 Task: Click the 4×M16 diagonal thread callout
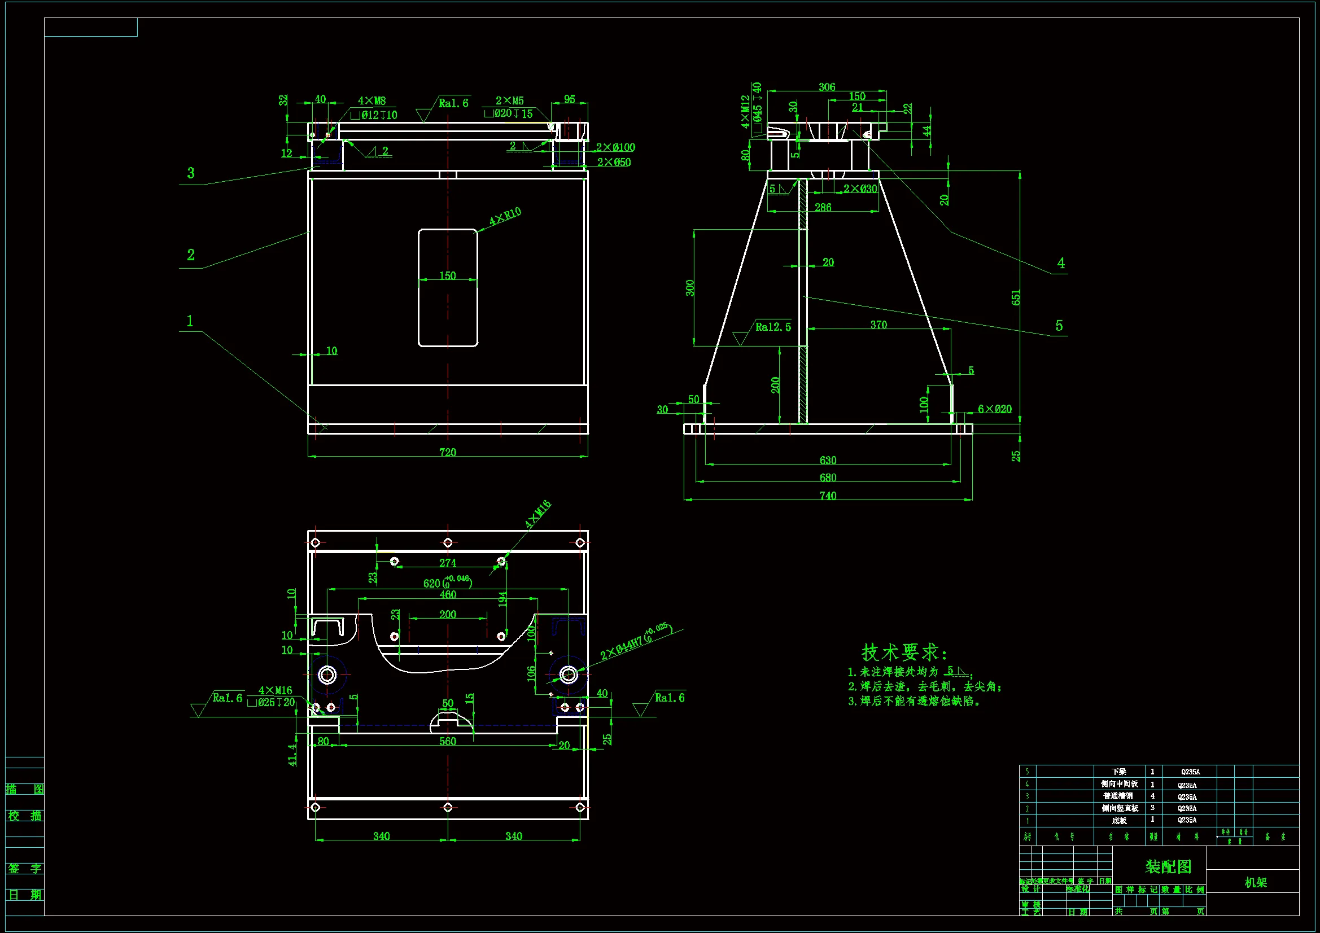pos(537,514)
